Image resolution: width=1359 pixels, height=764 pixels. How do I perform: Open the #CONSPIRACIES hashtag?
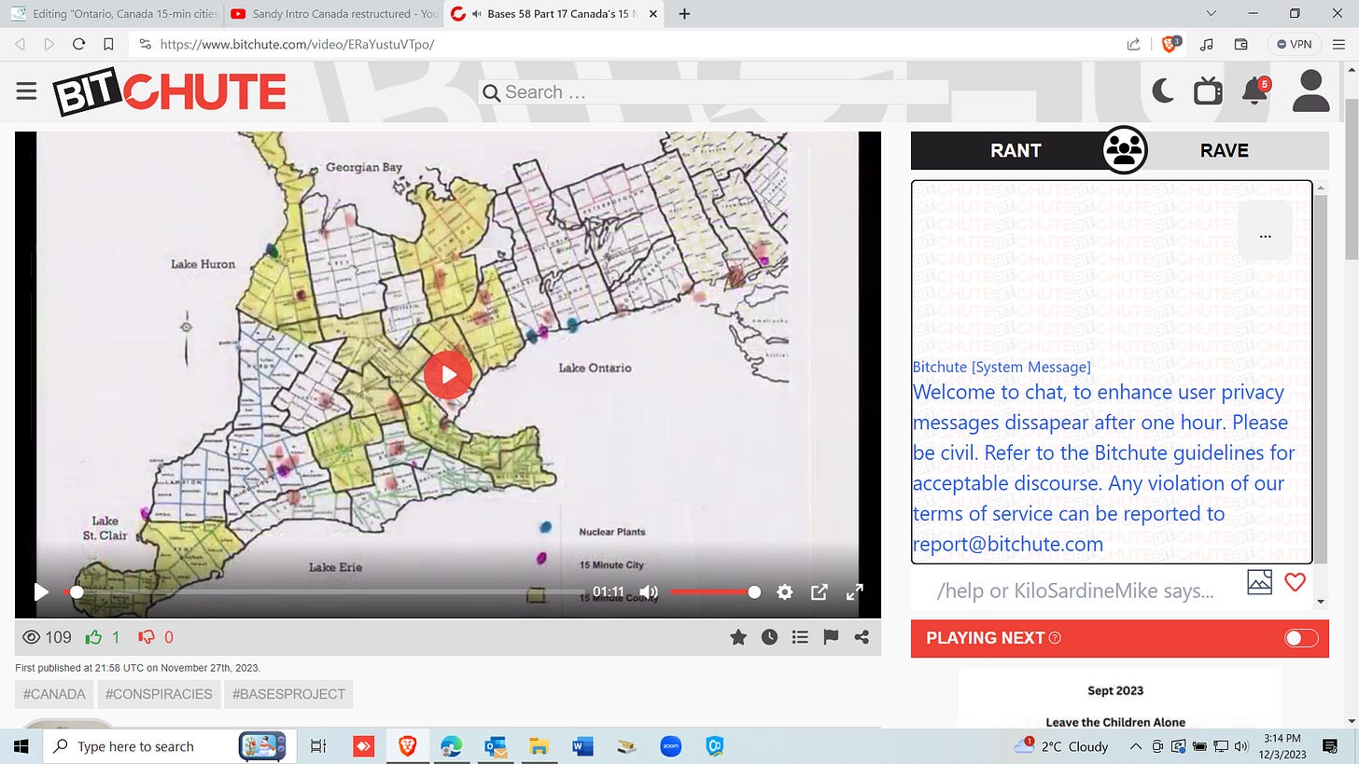coord(159,694)
